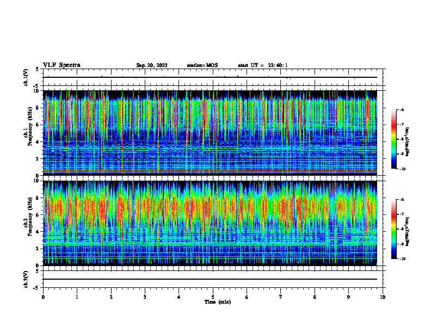The height and width of the screenshot is (333, 431).
Task: Select the date "Sep. 20, 2023" in header
Action: [152, 65]
